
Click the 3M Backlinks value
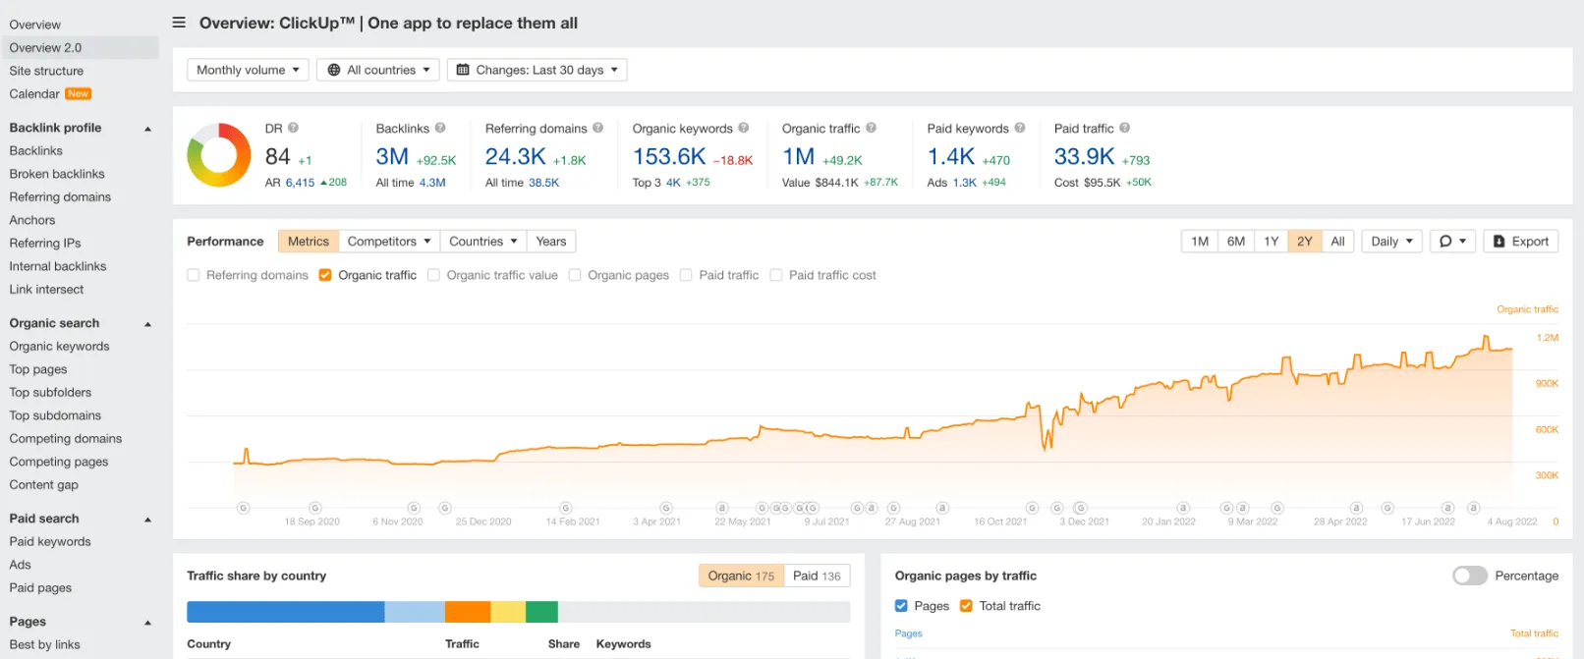(x=392, y=157)
